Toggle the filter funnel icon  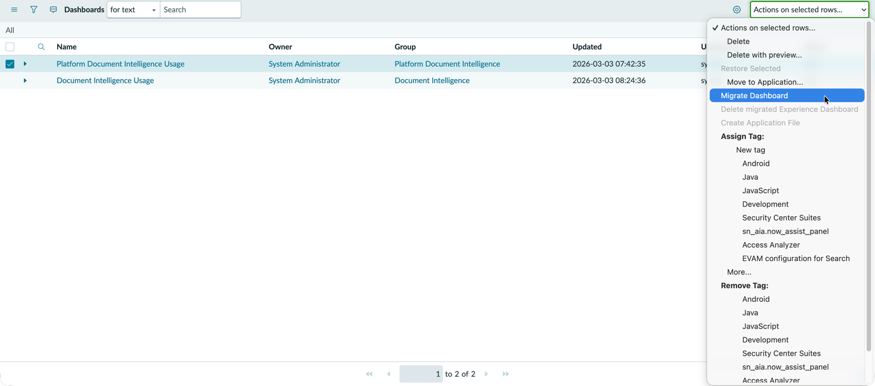(34, 10)
